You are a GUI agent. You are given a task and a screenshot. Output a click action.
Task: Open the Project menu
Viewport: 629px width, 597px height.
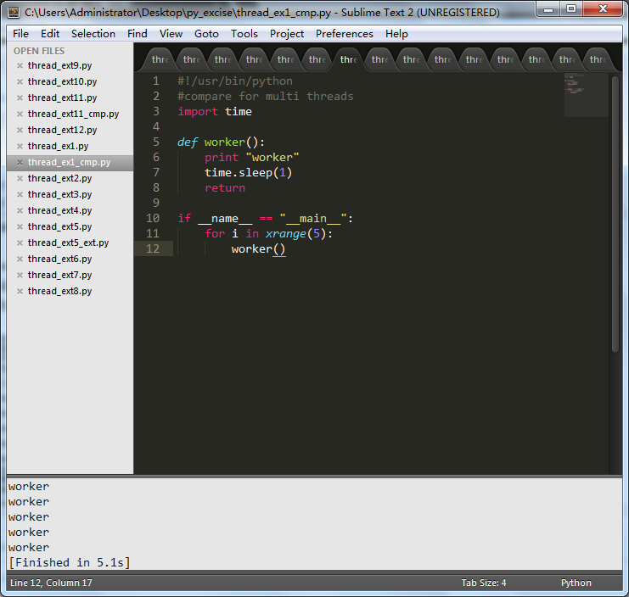[286, 34]
